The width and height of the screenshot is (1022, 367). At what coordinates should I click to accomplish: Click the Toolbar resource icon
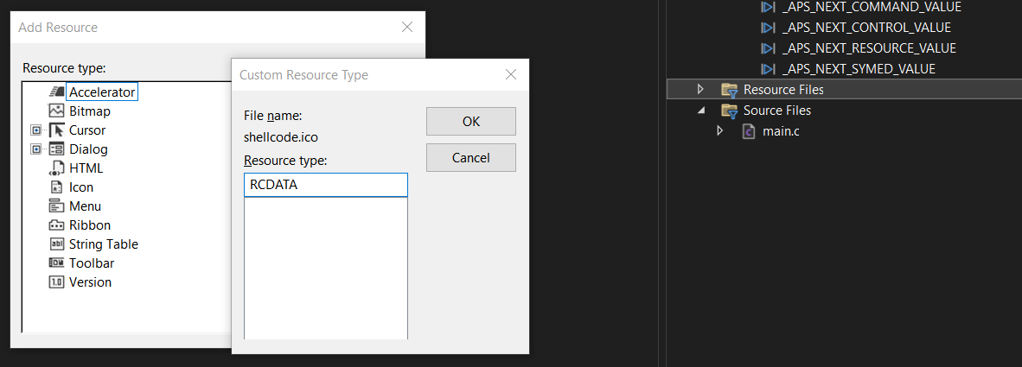click(x=57, y=263)
